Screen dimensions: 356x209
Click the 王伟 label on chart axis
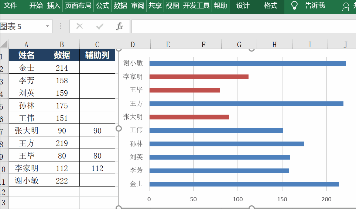136,130
